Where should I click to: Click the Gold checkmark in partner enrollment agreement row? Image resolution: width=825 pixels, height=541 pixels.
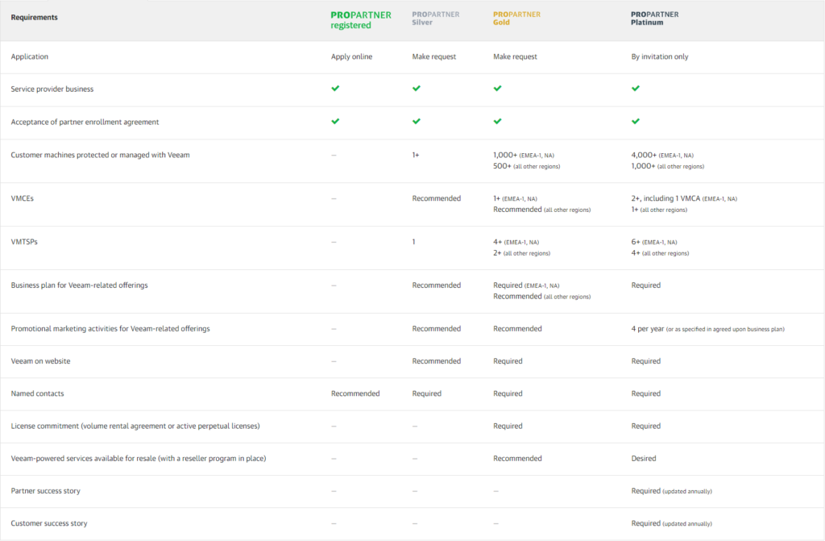(497, 121)
